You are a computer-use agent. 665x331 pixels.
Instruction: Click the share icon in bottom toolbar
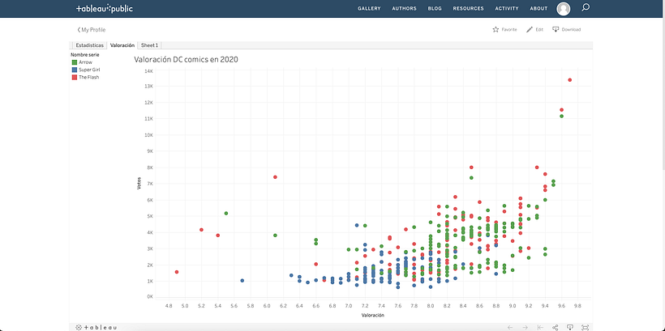[x=556, y=327]
